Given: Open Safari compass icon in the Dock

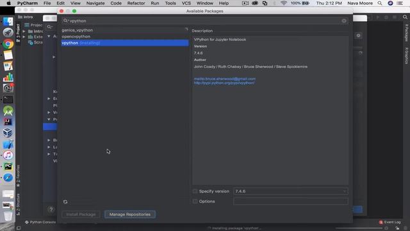Looking at the screenshot, I should click(8, 178).
